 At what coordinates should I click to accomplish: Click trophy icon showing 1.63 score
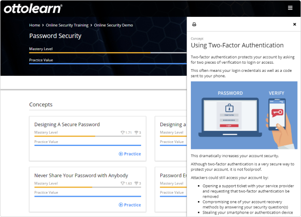pos(123,183)
